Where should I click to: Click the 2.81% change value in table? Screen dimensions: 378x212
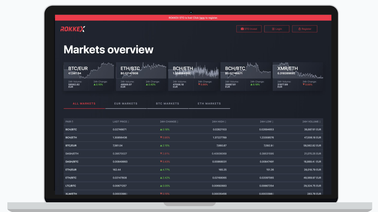point(165,154)
